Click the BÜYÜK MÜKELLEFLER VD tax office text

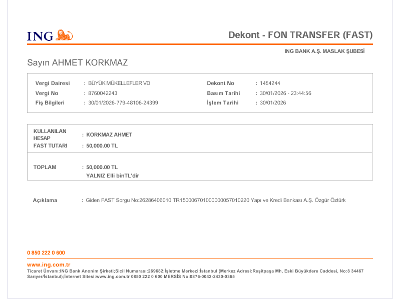(119, 83)
